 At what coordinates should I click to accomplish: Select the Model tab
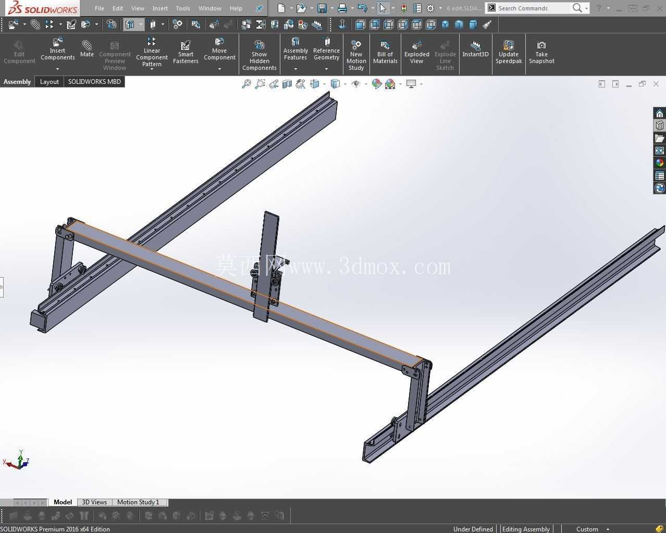tap(63, 502)
